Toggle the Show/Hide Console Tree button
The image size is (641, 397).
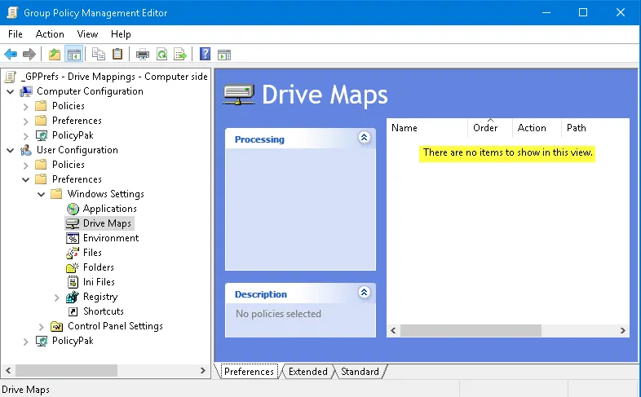(x=73, y=55)
